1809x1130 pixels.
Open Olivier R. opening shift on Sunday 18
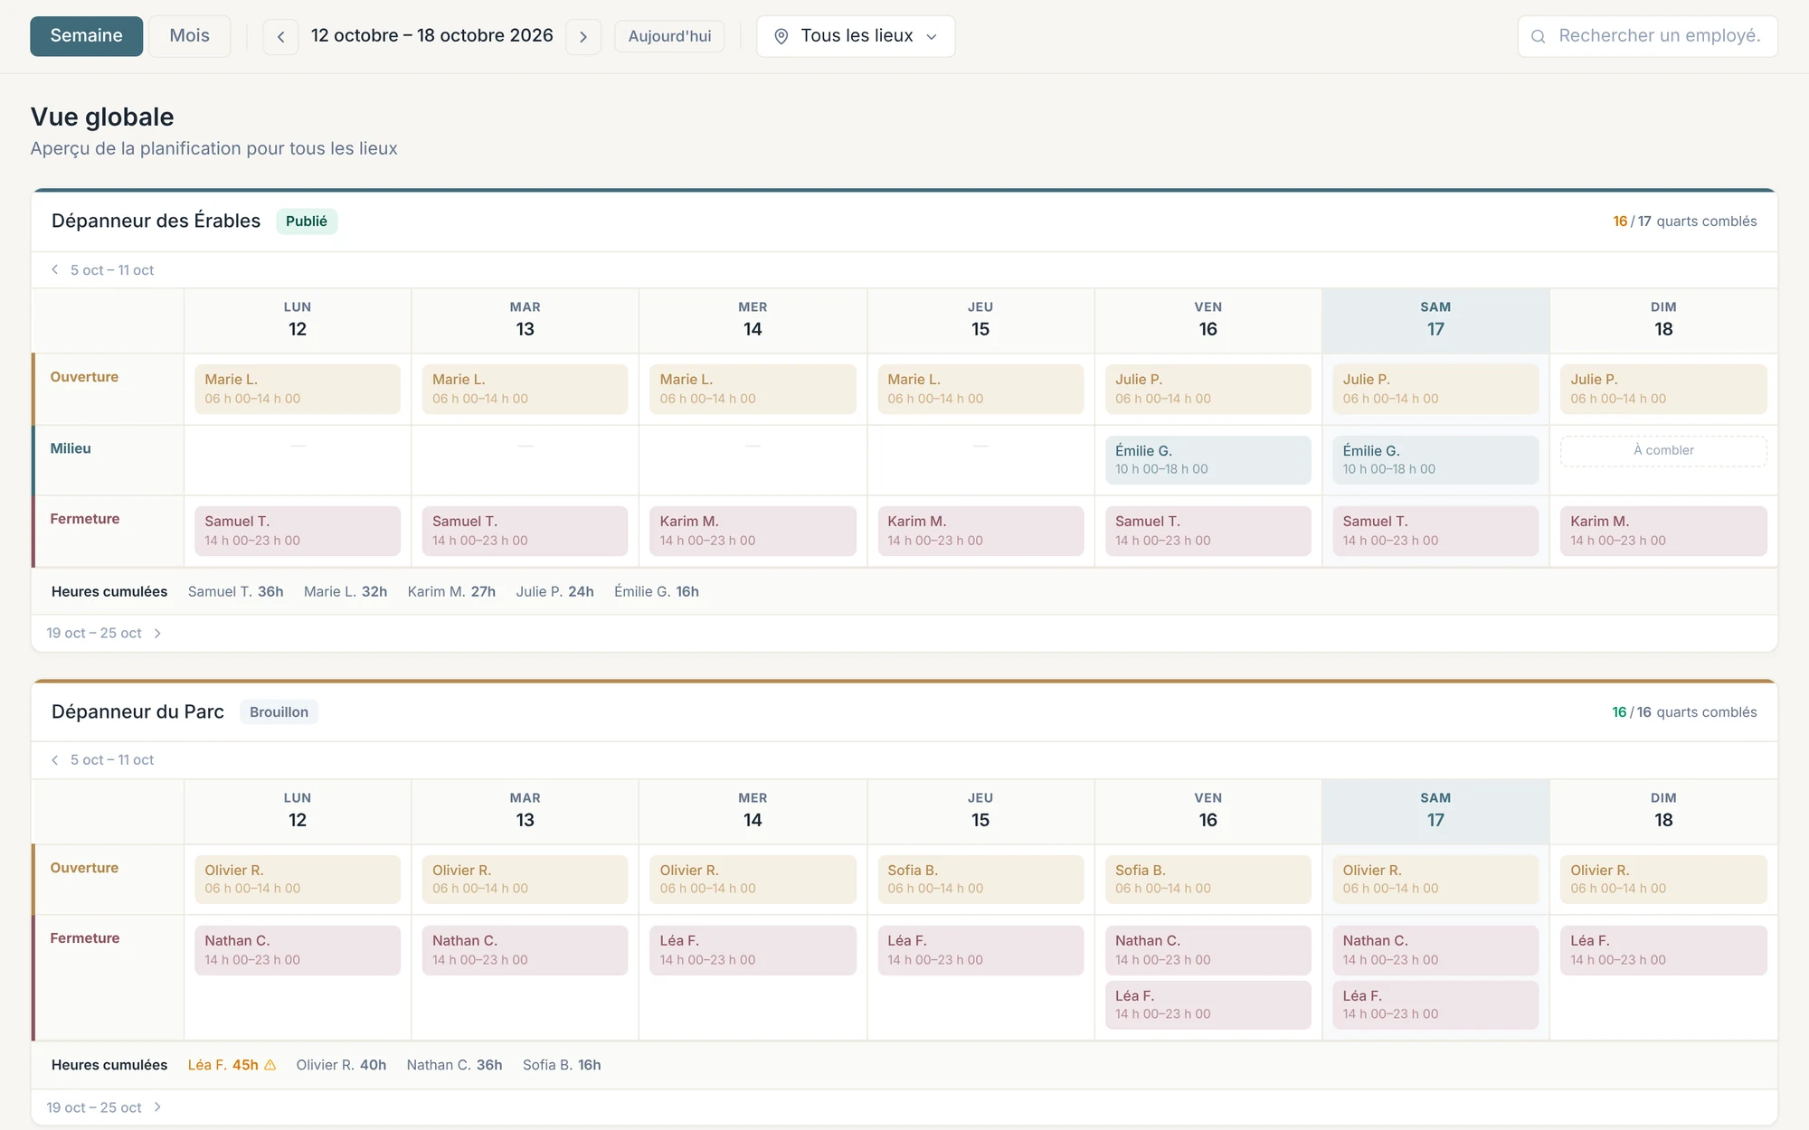[x=1663, y=880]
